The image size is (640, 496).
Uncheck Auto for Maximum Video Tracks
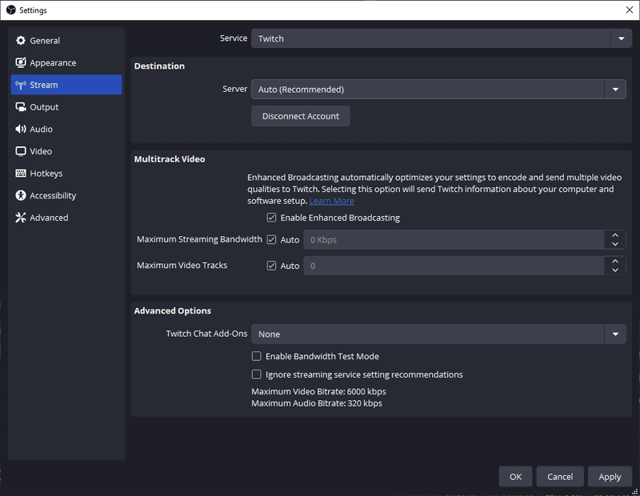(x=272, y=266)
